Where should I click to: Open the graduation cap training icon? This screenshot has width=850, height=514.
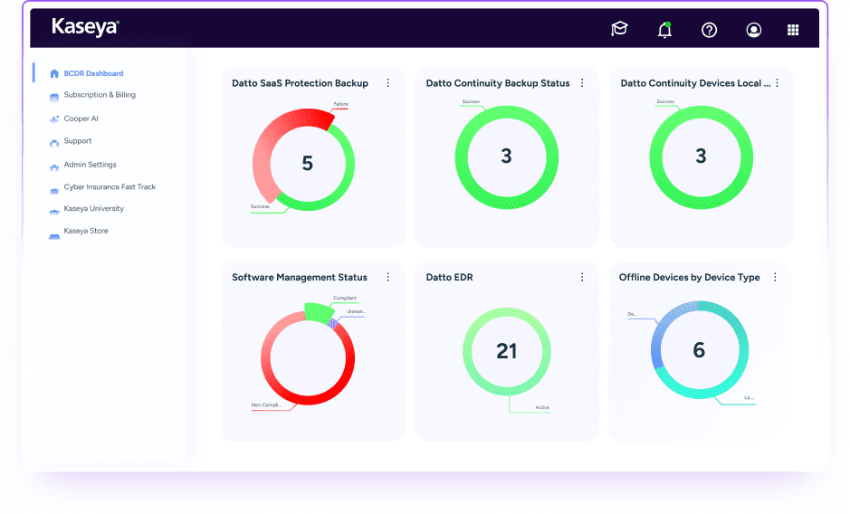(x=619, y=29)
